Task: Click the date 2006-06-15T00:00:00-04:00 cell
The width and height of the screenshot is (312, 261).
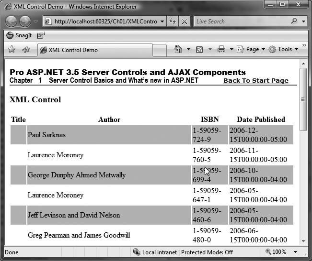Action: click(x=261, y=235)
